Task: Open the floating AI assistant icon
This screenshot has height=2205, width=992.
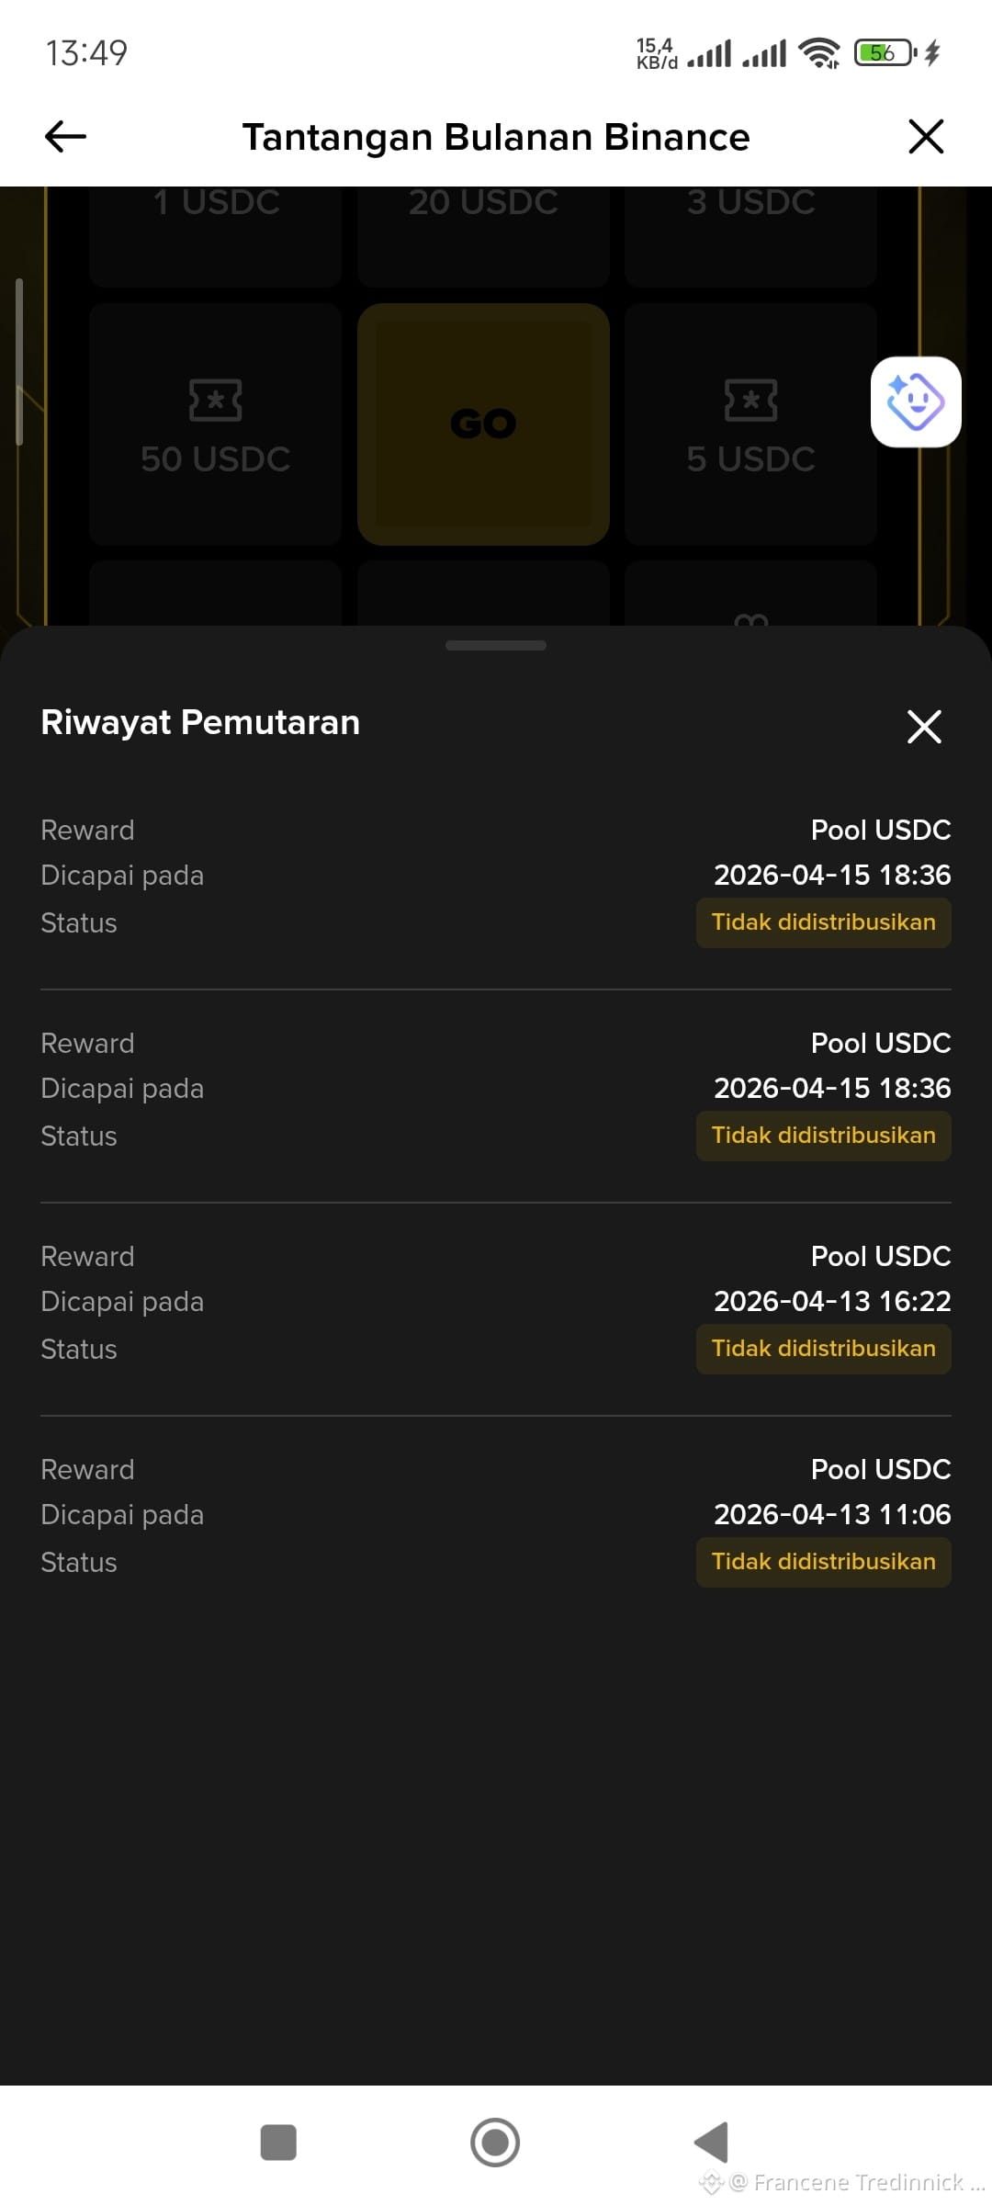Action: 916,401
